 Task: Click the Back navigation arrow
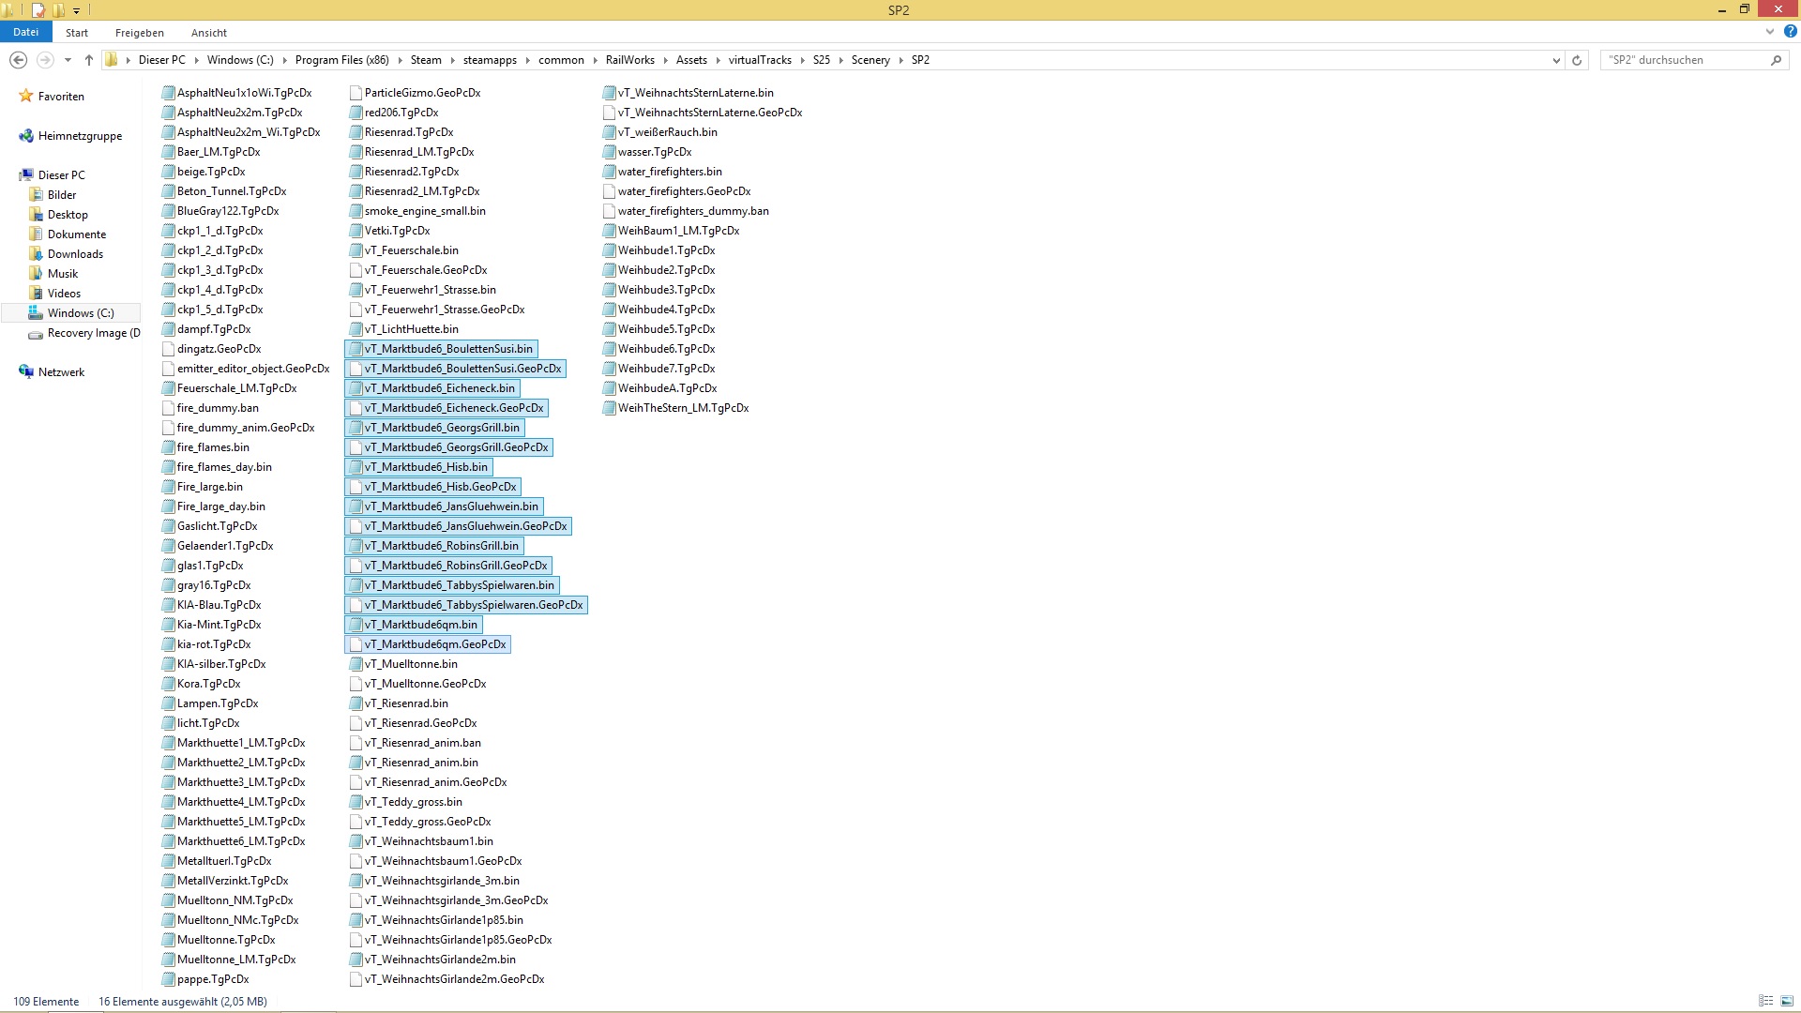pos(18,60)
